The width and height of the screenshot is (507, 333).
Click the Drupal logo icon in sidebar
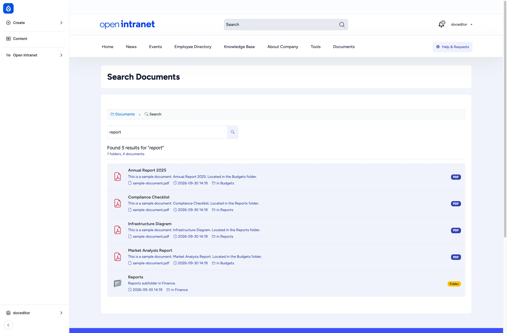pyautogui.click(x=8, y=8)
